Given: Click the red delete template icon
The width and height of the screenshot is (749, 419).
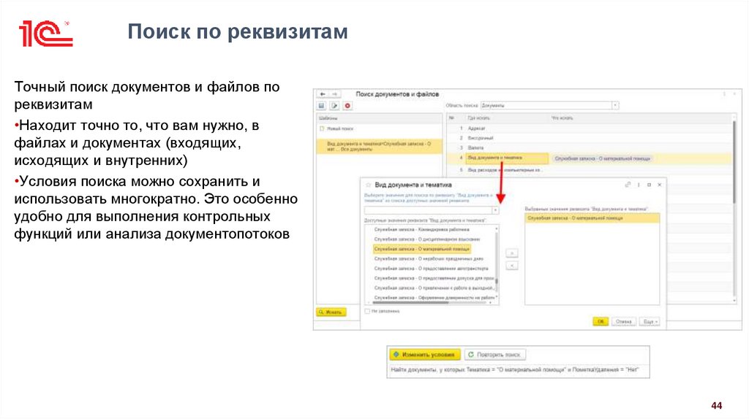Looking at the screenshot, I should point(347,106).
